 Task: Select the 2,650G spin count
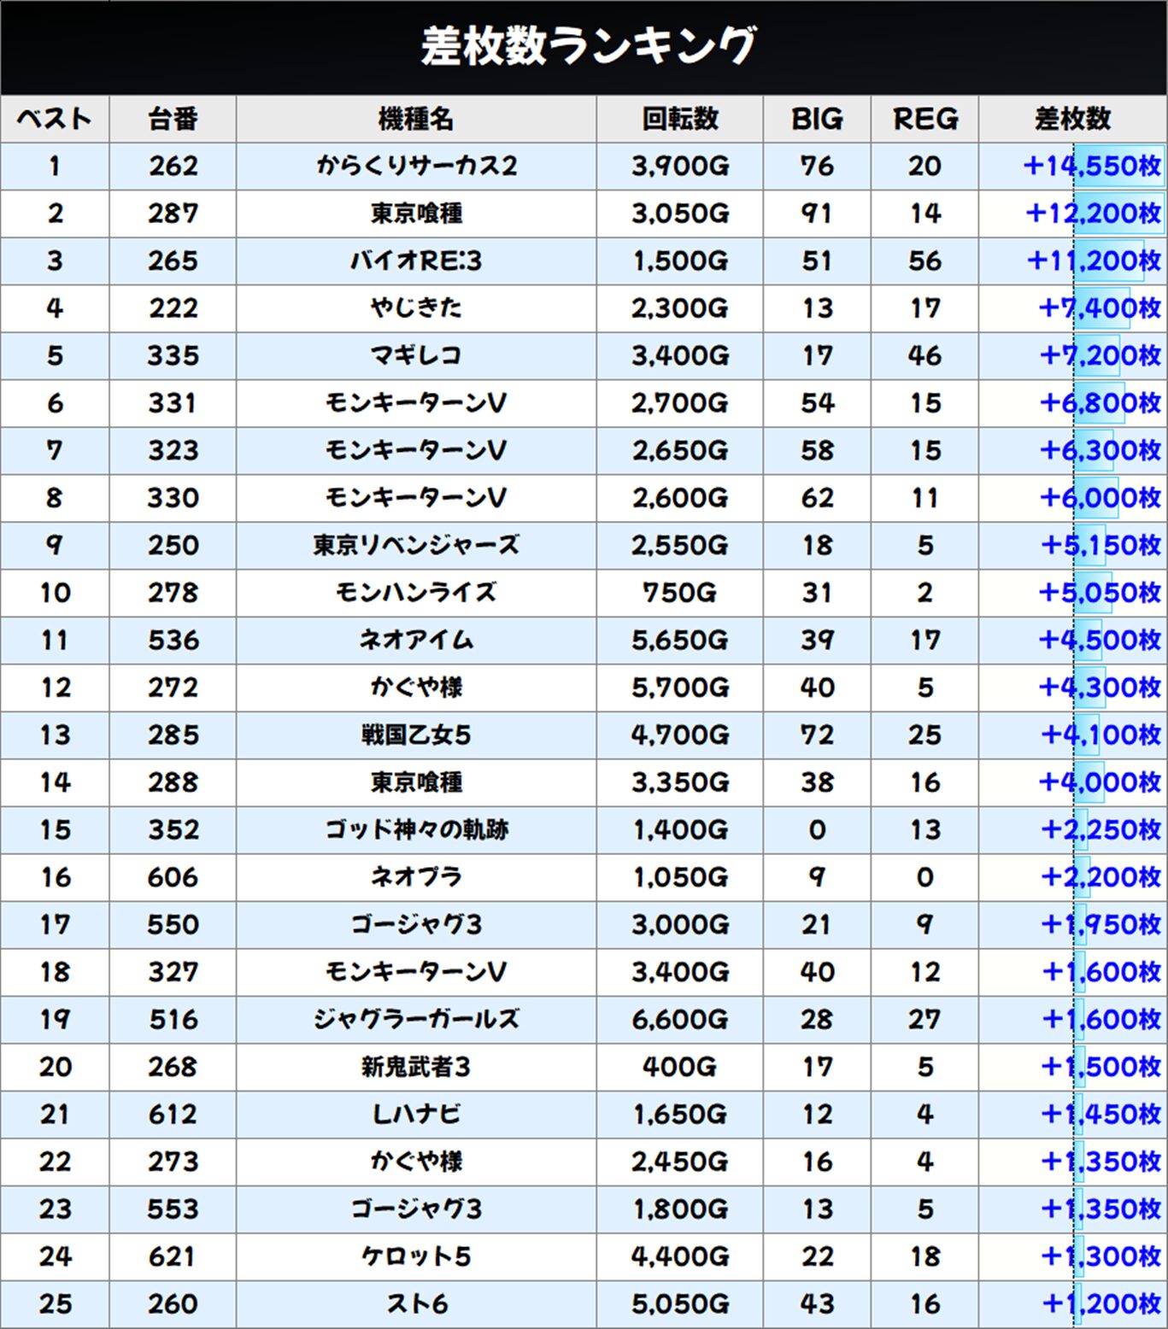click(680, 450)
